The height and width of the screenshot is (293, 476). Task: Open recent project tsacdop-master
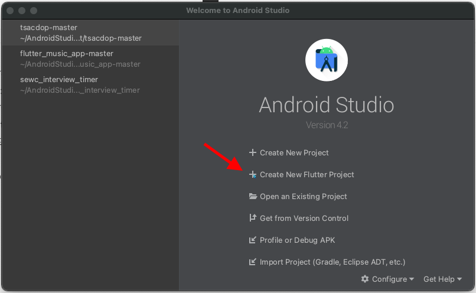[x=90, y=33]
